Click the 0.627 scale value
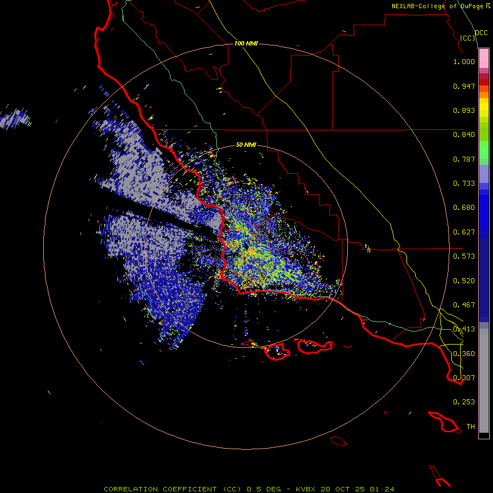This screenshot has width=493, height=493. [464, 232]
